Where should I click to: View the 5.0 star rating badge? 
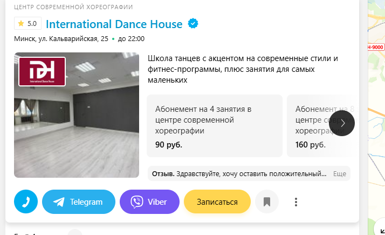27,23
